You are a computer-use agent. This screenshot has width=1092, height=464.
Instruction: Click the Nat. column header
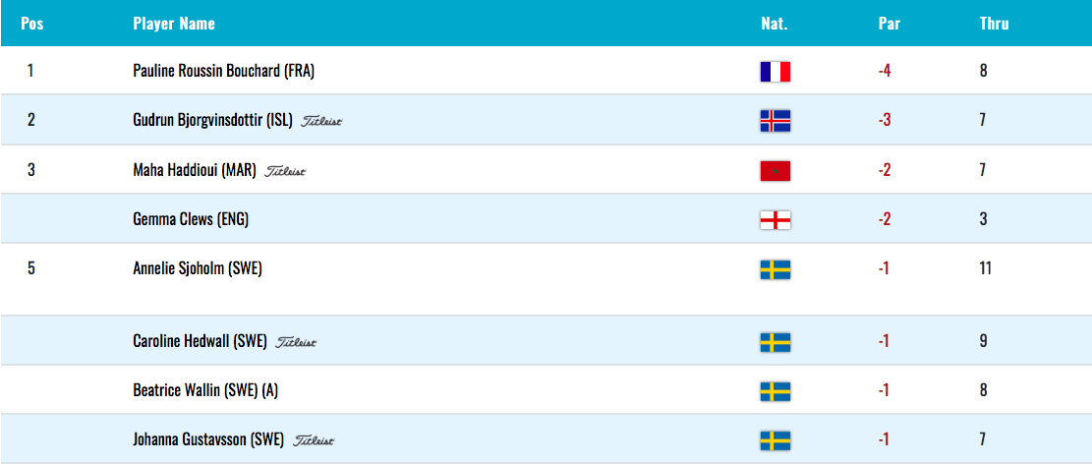point(775,24)
